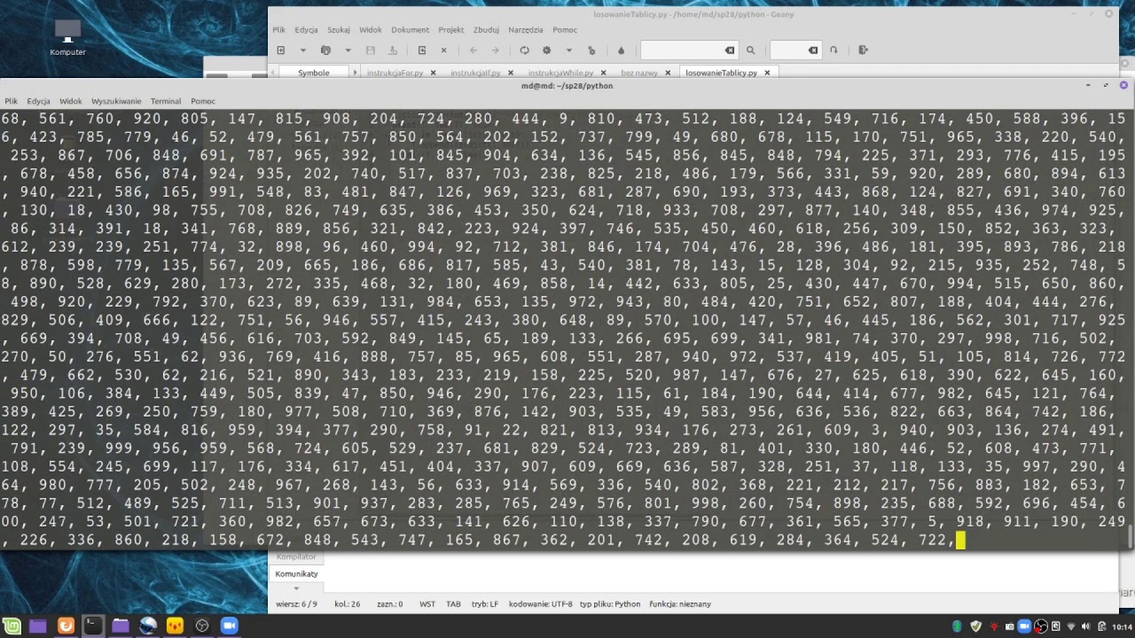Image resolution: width=1135 pixels, height=638 pixels.
Task: Open the Plik menu in Geany
Action: coord(279,29)
